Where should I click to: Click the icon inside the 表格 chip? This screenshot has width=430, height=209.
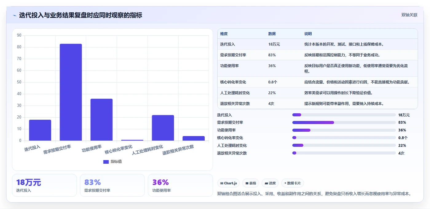[247, 183]
